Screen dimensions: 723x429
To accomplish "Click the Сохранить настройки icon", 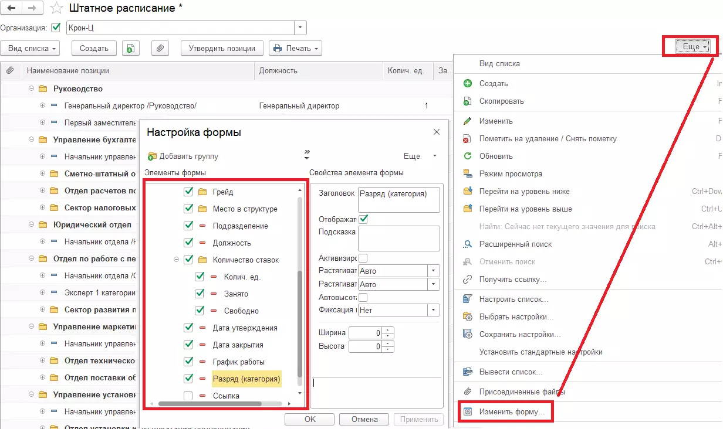I will (x=468, y=334).
